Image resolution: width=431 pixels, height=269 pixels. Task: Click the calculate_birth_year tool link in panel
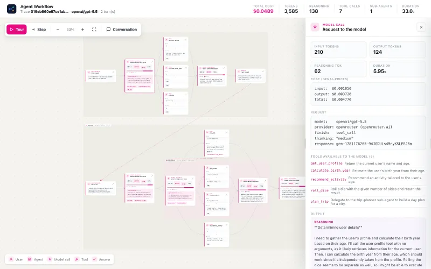(x=330, y=171)
